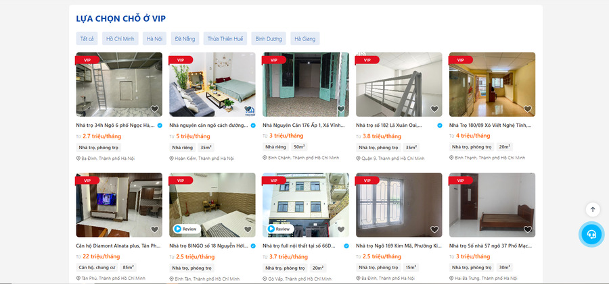Image resolution: width=609 pixels, height=284 pixels.
Task: Switch to the Đà Nẵng filter
Action: [185, 38]
